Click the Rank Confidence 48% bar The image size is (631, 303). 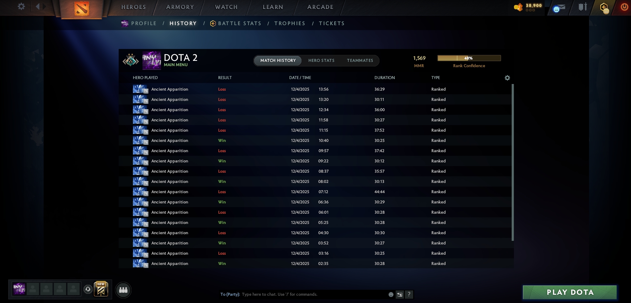click(469, 58)
